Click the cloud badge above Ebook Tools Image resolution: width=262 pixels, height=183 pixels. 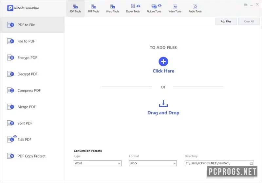138,6
